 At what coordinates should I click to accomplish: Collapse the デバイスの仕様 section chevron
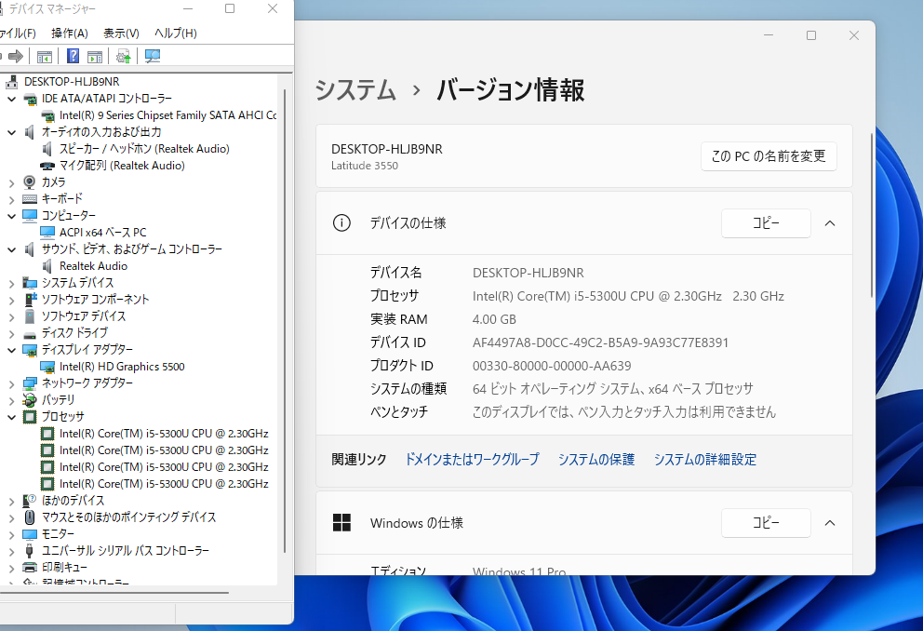pyautogui.click(x=830, y=223)
